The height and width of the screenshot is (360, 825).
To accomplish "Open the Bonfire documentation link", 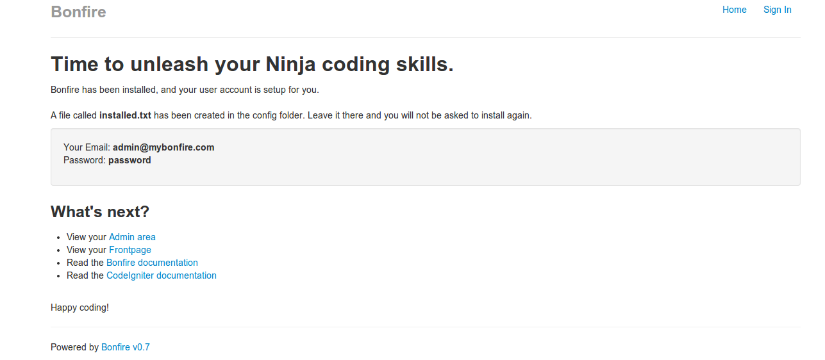I will click(152, 263).
